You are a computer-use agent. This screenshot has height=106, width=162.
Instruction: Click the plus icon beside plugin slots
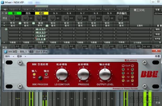(6, 29)
